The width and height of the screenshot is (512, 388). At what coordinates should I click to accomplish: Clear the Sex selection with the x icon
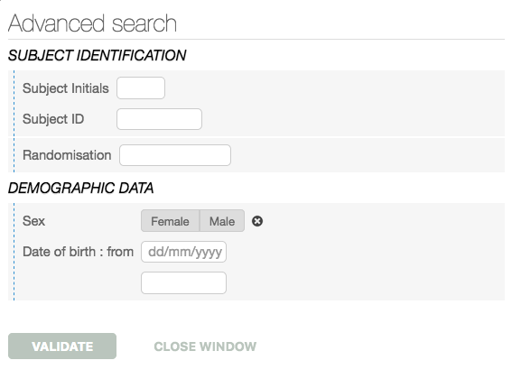[x=257, y=221]
